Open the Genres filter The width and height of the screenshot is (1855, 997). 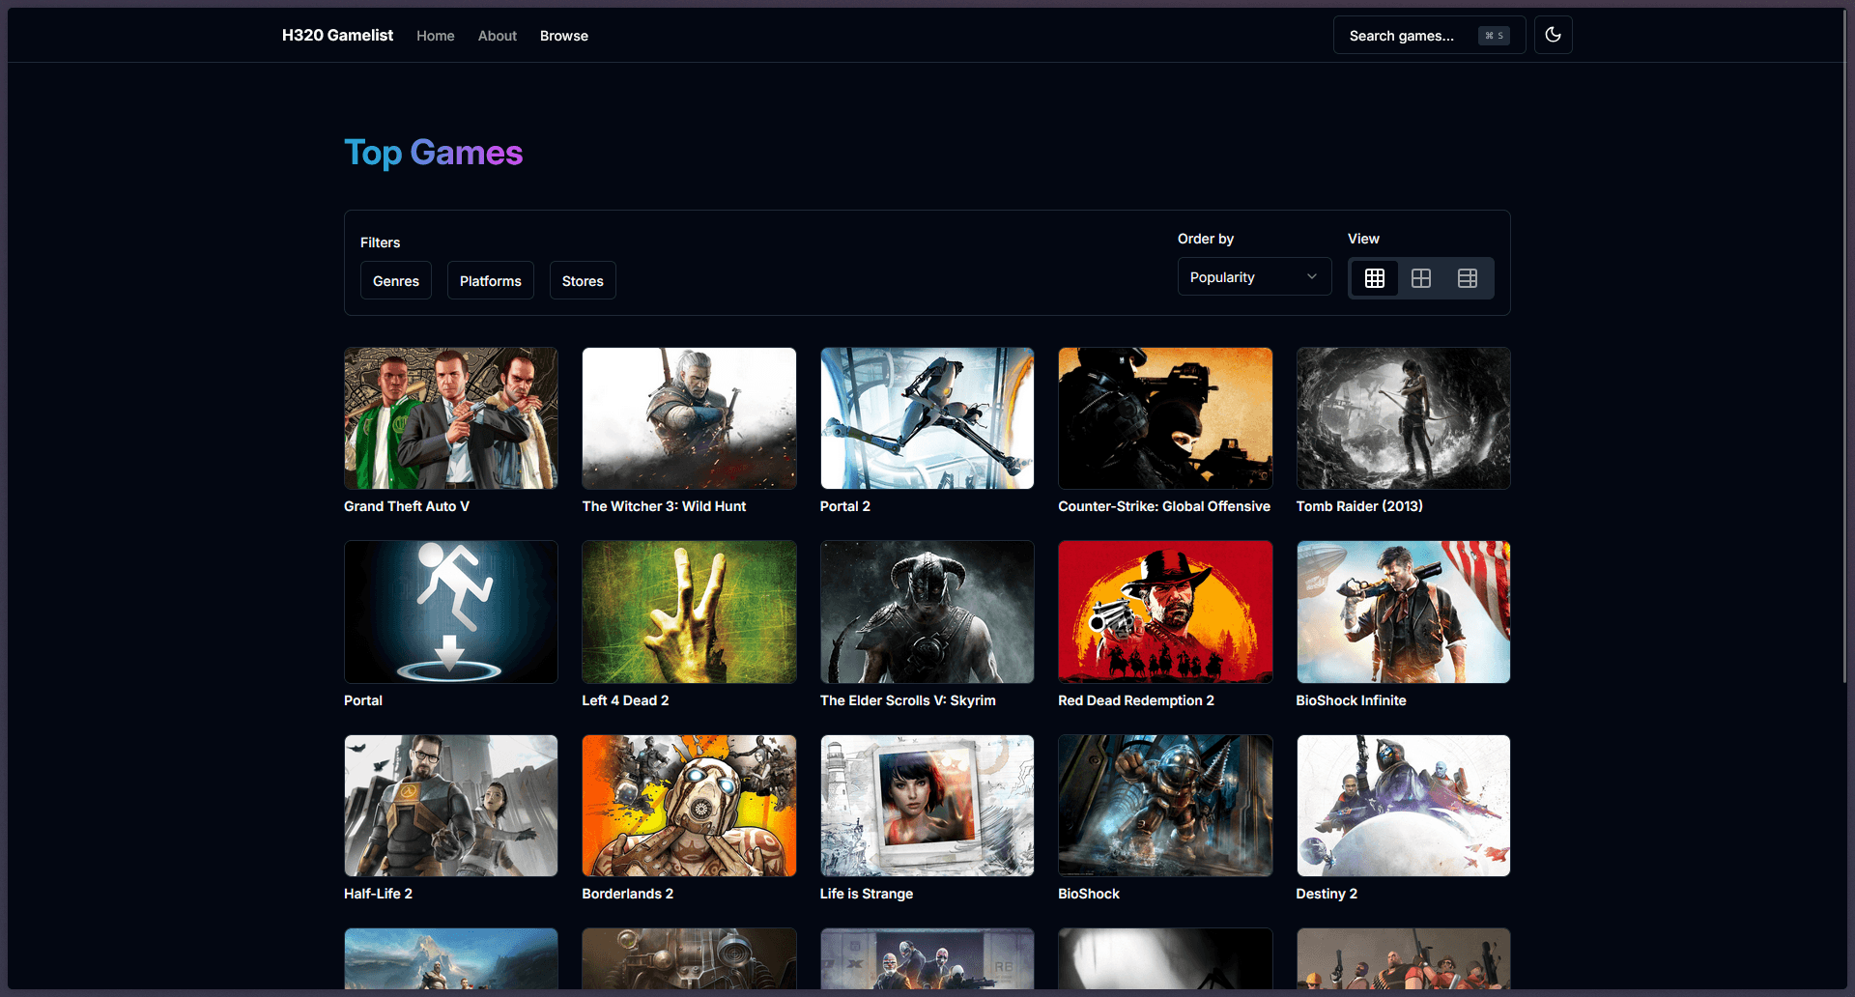[395, 280]
